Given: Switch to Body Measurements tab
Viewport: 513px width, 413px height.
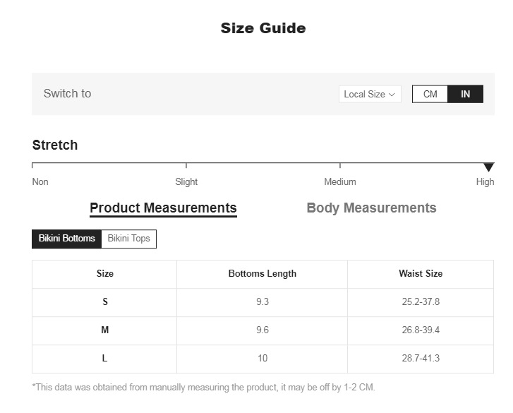Looking at the screenshot, I should tap(371, 208).
